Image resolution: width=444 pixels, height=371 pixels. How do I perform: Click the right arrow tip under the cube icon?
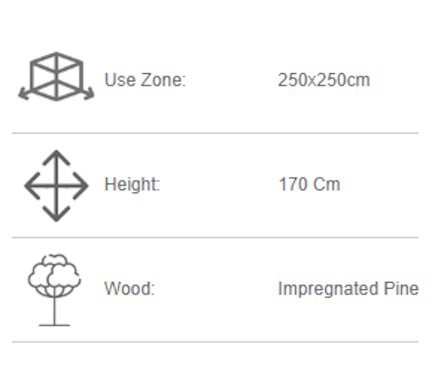tap(90, 96)
